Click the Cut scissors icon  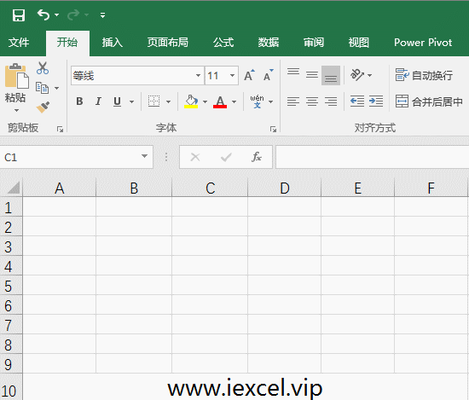pos(43,68)
